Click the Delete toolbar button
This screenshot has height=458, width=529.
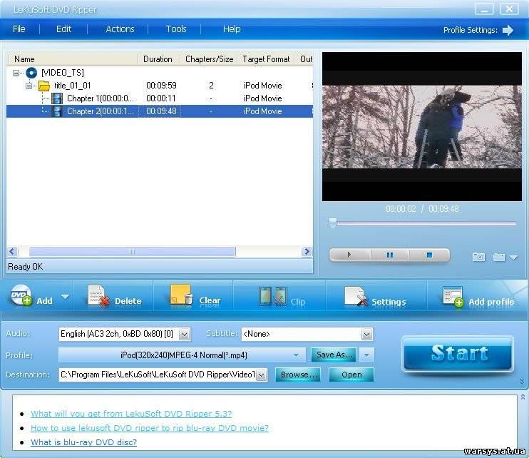click(115, 297)
